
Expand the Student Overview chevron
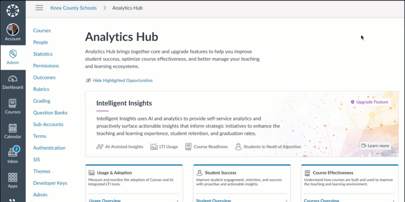click(286, 201)
